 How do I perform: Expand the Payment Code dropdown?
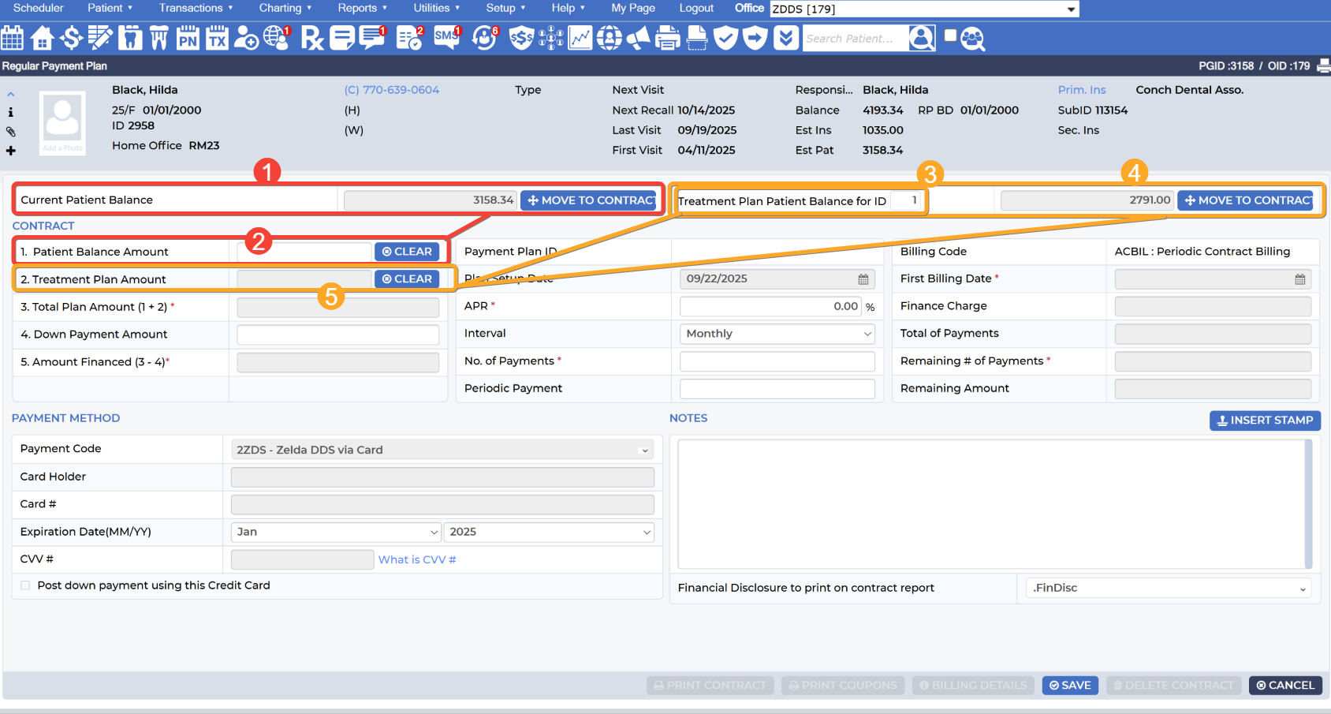[442, 450]
